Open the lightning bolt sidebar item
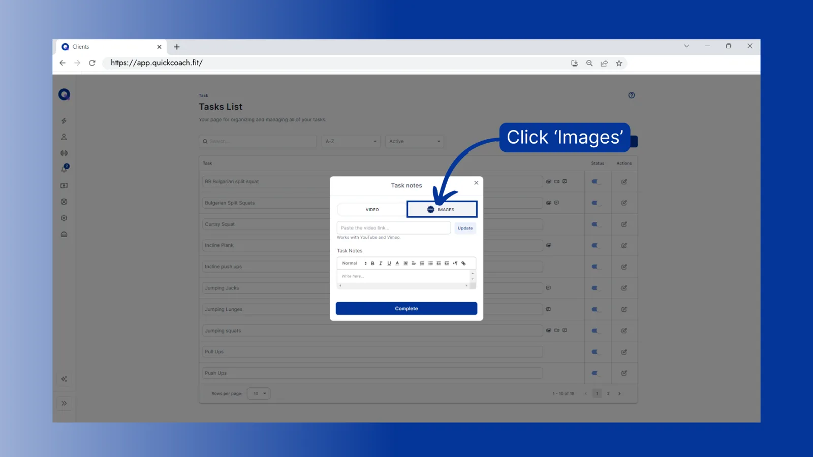This screenshot has width=813, height=457. click(x=64, y=121)
